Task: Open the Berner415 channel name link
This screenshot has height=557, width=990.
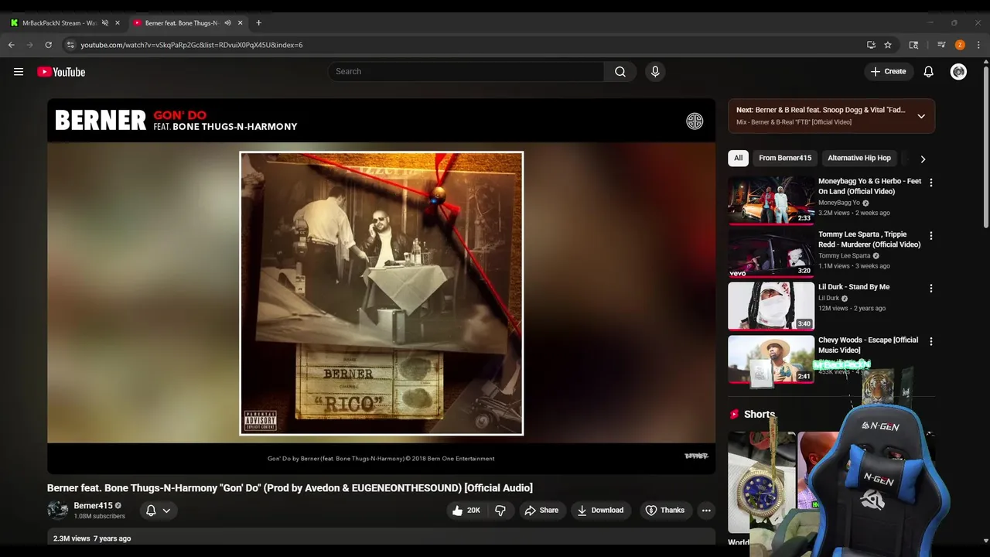Action: 93,506
